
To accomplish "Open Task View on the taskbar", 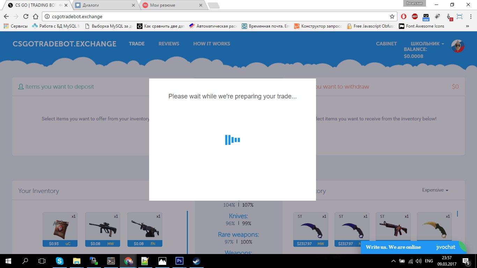I will point(42,261).
